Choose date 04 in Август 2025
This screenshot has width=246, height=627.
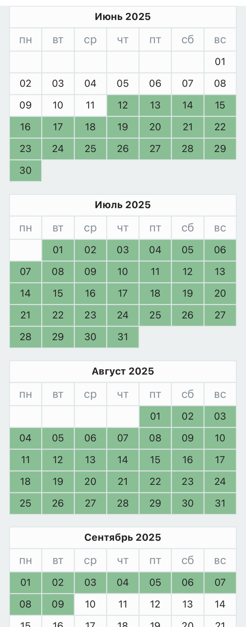26,438
